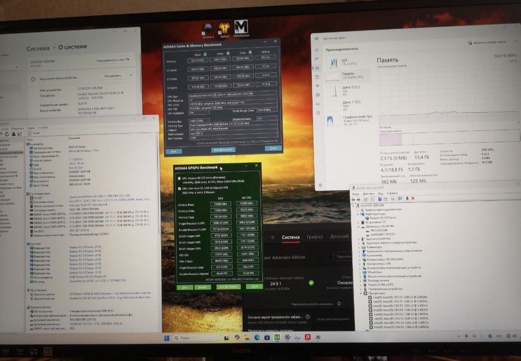
Task: Open Файл menu in Device Manager
Action: coord(356,194)
